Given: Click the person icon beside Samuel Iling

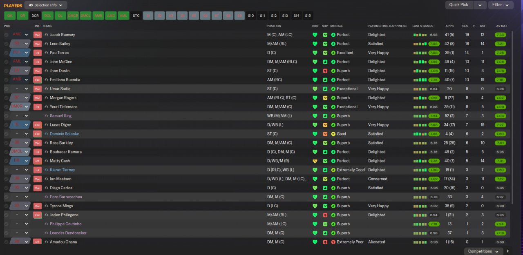Looking at the screenshot, I should pos(46,116).
